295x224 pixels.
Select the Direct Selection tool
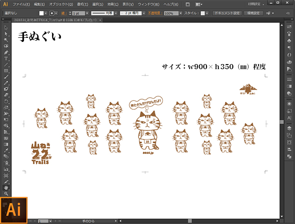tap(6, 34)
